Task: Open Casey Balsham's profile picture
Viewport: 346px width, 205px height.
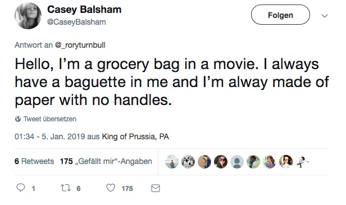Action: pos(28,16)
